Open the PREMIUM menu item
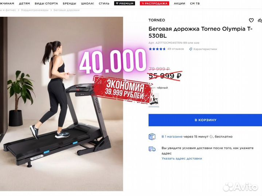 [x=125, y=3]
